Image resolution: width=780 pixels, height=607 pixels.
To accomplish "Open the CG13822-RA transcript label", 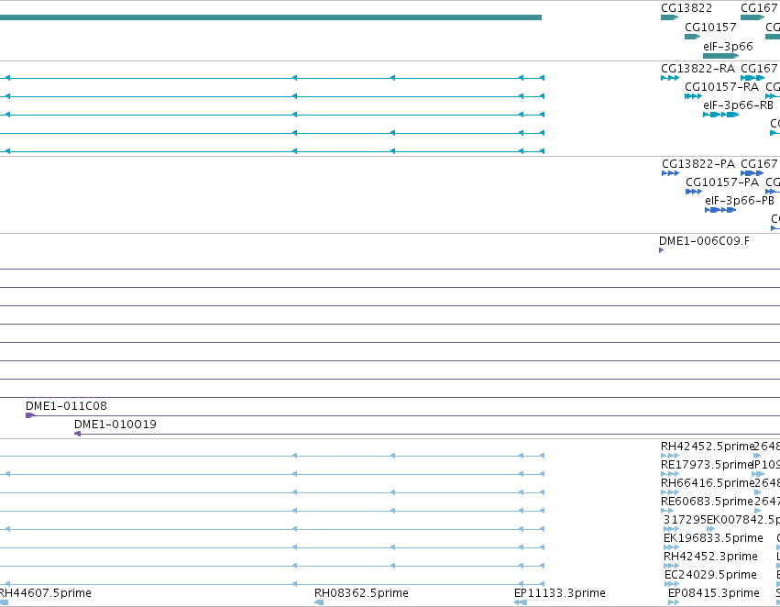I will [698, 69].
